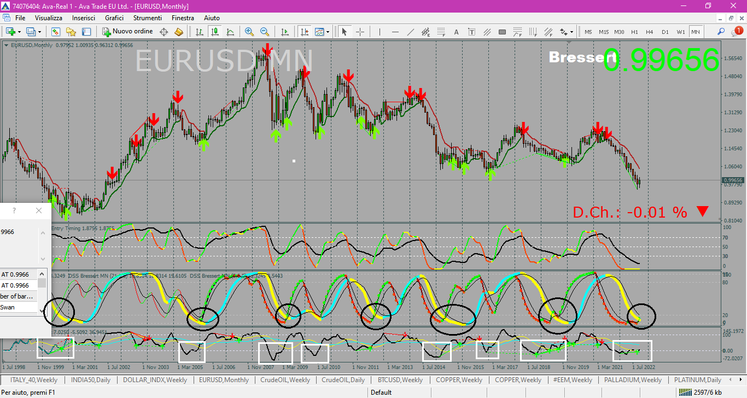This screenshot has width=747, height=398.
Task: Select the cursor arrow tool
Action: click(x=345, y=32)
